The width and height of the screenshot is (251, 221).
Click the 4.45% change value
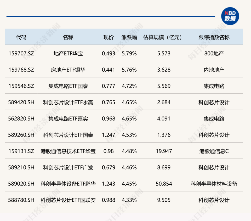click(x=129, y=184)
